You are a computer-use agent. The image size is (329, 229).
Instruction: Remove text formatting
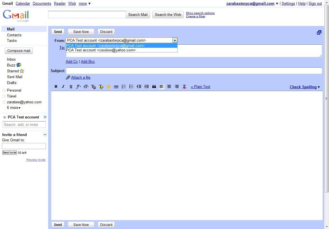(184, 87)
